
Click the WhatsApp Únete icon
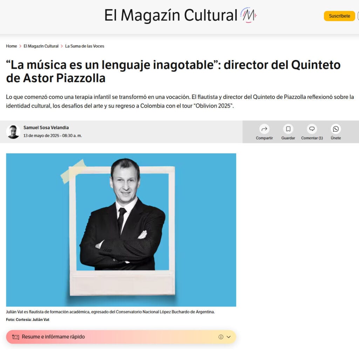click(336, 129)
